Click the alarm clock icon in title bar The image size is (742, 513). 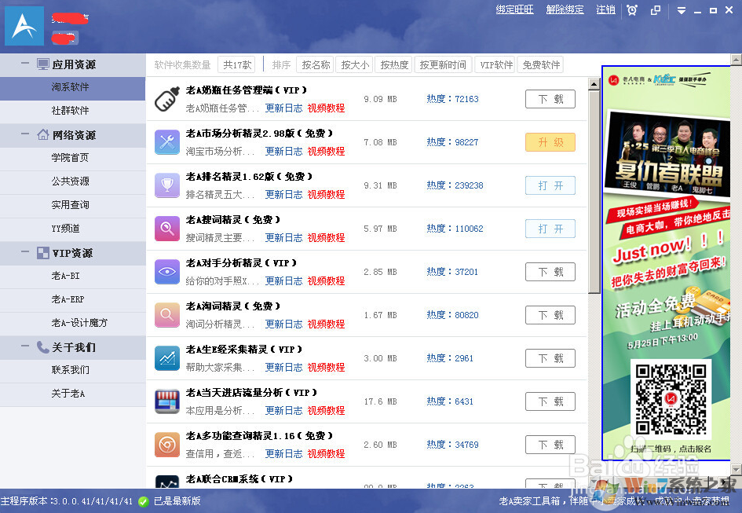(x=632, y=11)
